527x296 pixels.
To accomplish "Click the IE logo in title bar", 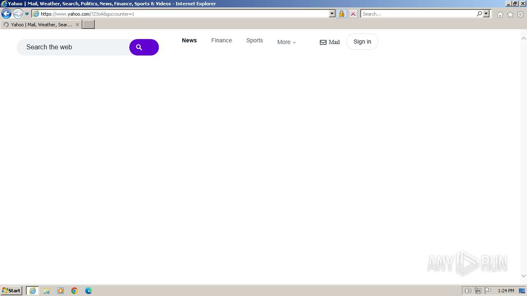I will pos(4,4).
